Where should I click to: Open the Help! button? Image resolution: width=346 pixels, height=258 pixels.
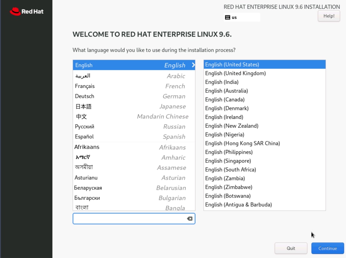329,16
